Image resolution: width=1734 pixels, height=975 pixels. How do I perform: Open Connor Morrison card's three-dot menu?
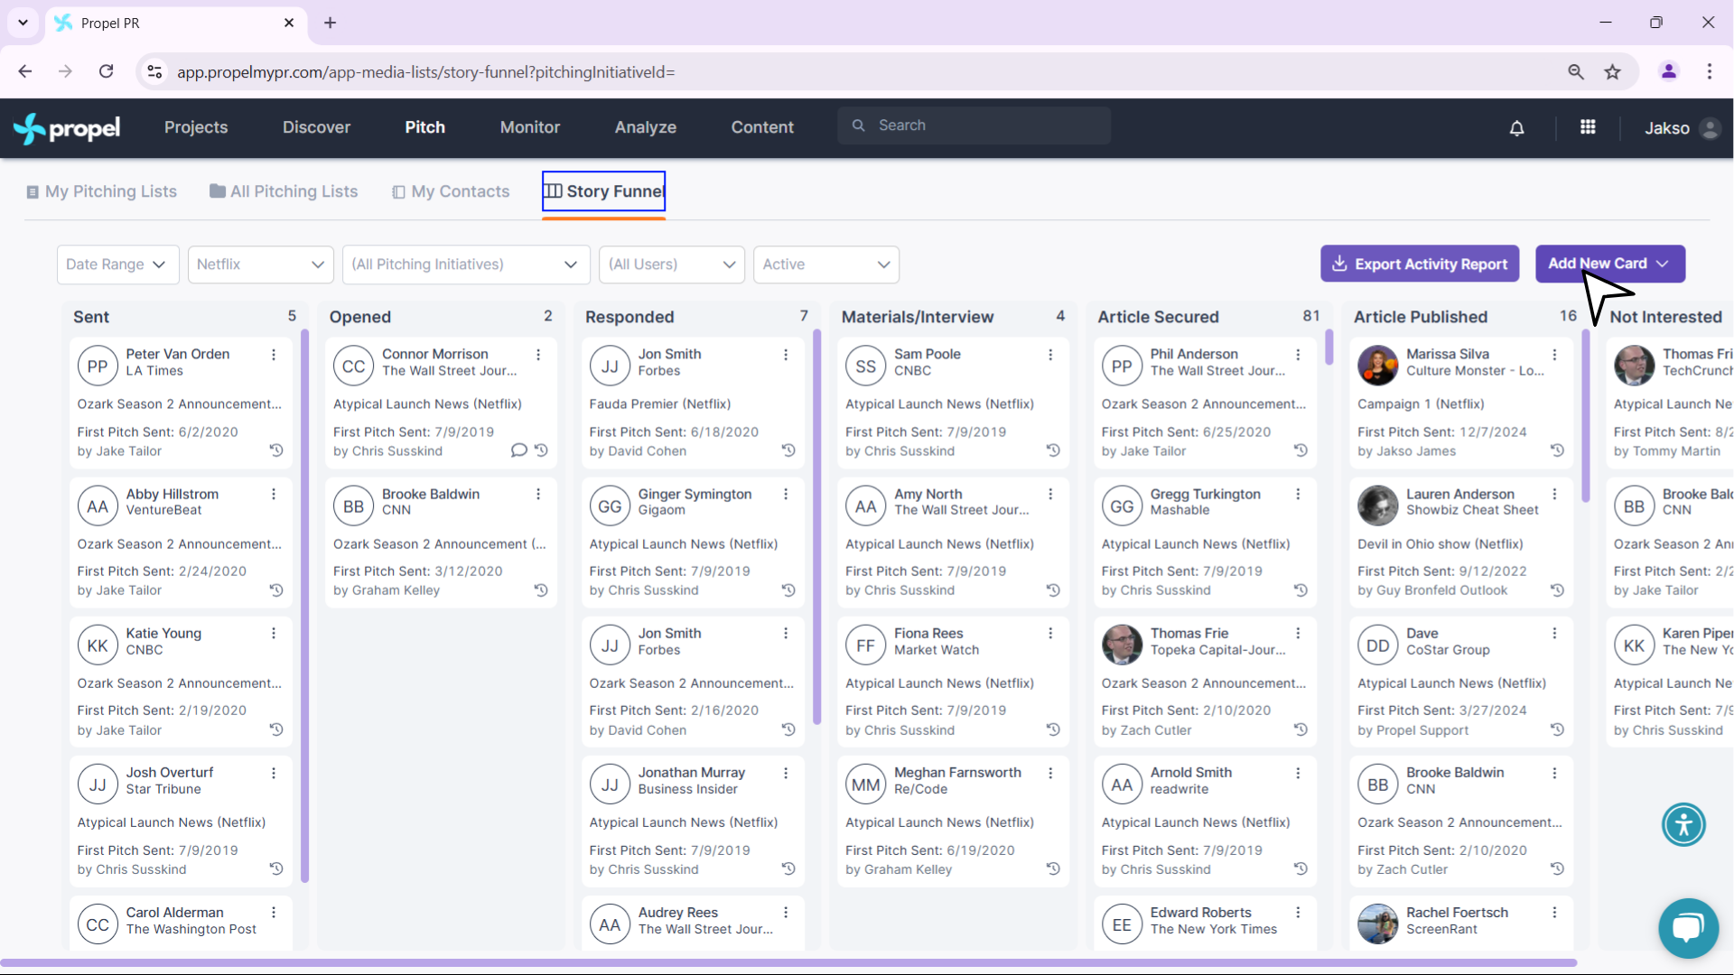coord(538,355)
